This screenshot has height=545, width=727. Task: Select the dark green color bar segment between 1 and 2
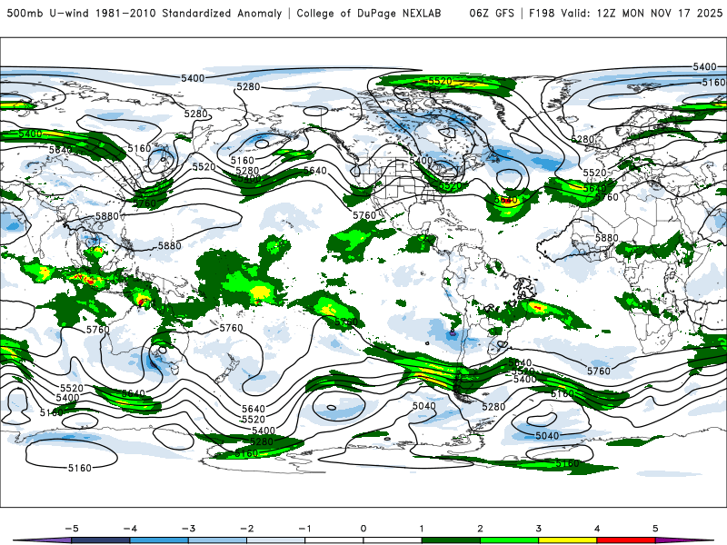[451, 540]
